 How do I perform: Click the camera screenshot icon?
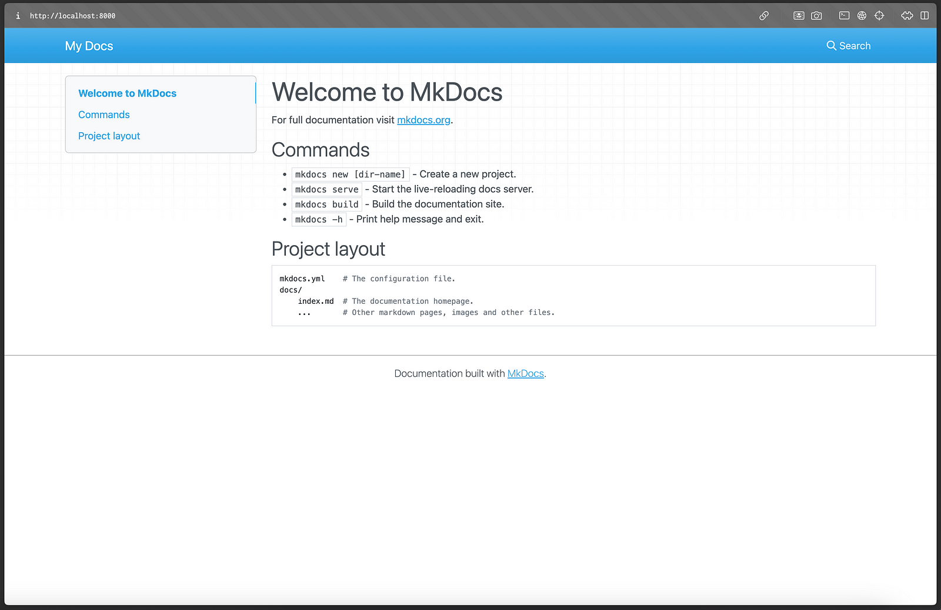[816, 16]
